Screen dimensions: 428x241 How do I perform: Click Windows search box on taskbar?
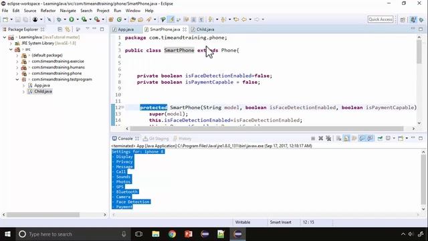point(72,234)
